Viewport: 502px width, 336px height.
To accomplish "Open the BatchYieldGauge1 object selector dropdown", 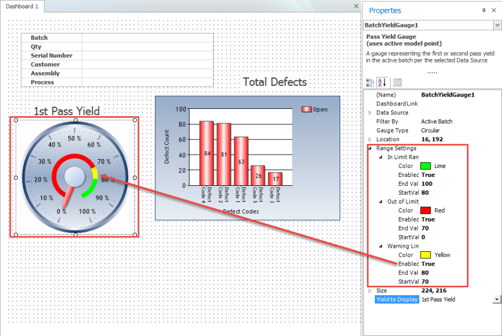I will [x=497, y=25].
